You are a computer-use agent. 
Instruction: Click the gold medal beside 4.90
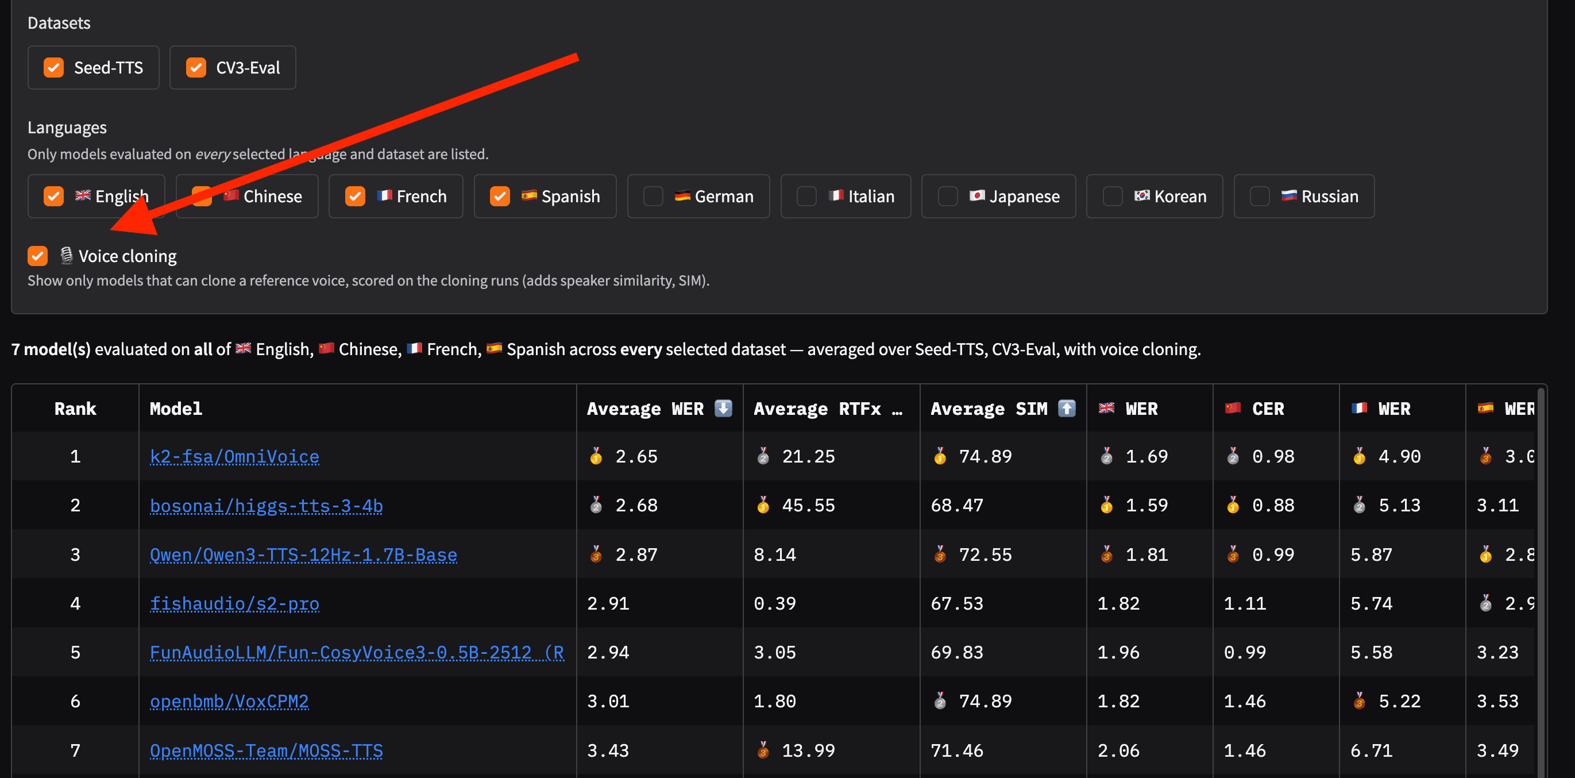coord(1359,456)
